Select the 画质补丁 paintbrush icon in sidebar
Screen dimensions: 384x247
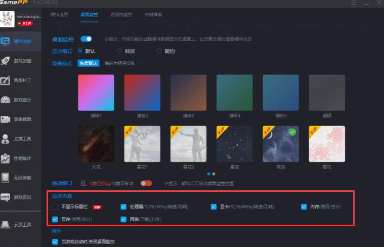5,80
